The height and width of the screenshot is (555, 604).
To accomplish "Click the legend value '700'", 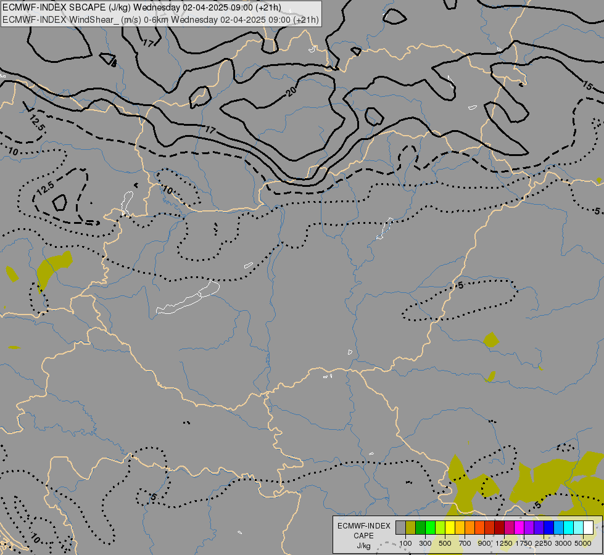I will 465,543.
